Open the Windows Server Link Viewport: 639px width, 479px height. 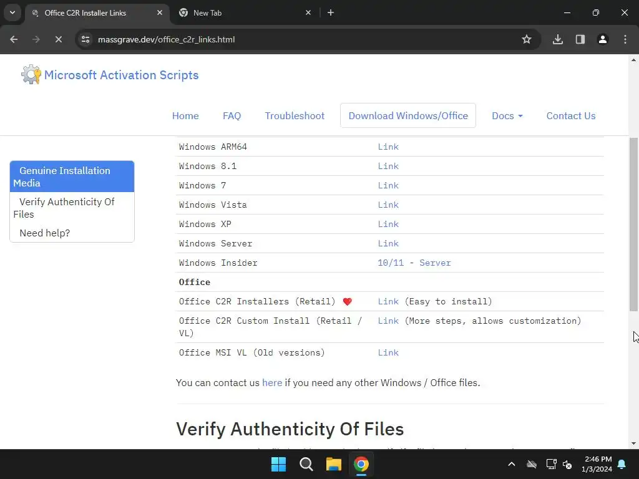(x=388, y=244)
